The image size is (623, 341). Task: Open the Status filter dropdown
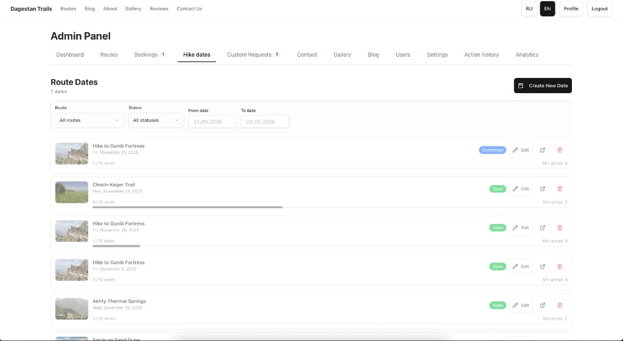(x=156, y=121)
